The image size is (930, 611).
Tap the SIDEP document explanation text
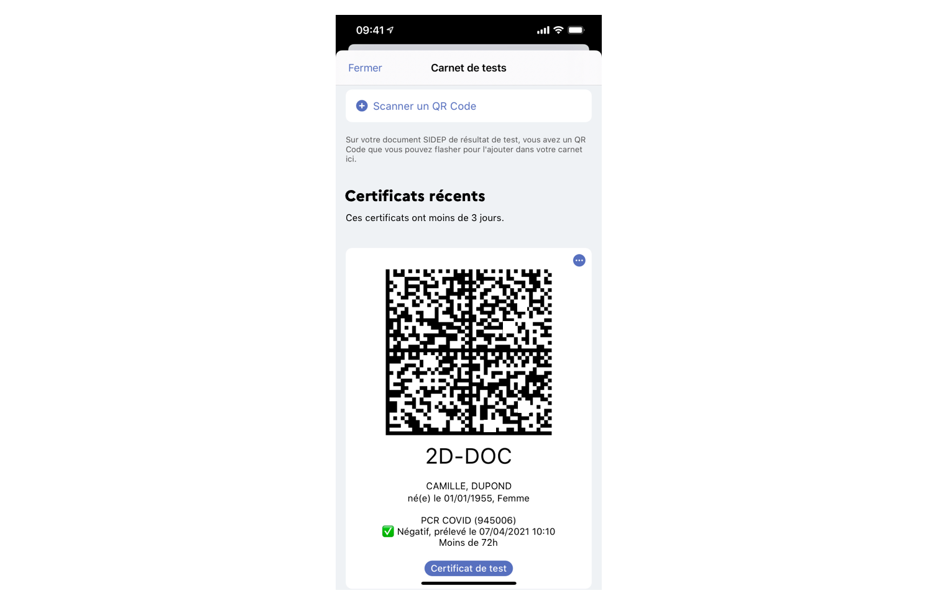pos(466,150)
